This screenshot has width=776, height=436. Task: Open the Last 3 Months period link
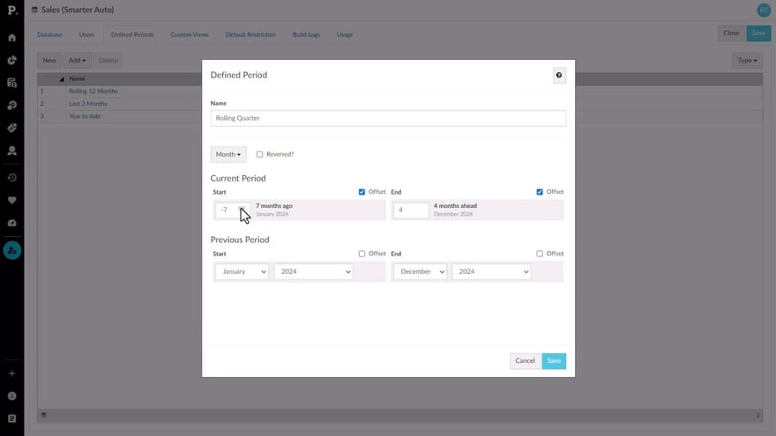(x=88, y=104)
